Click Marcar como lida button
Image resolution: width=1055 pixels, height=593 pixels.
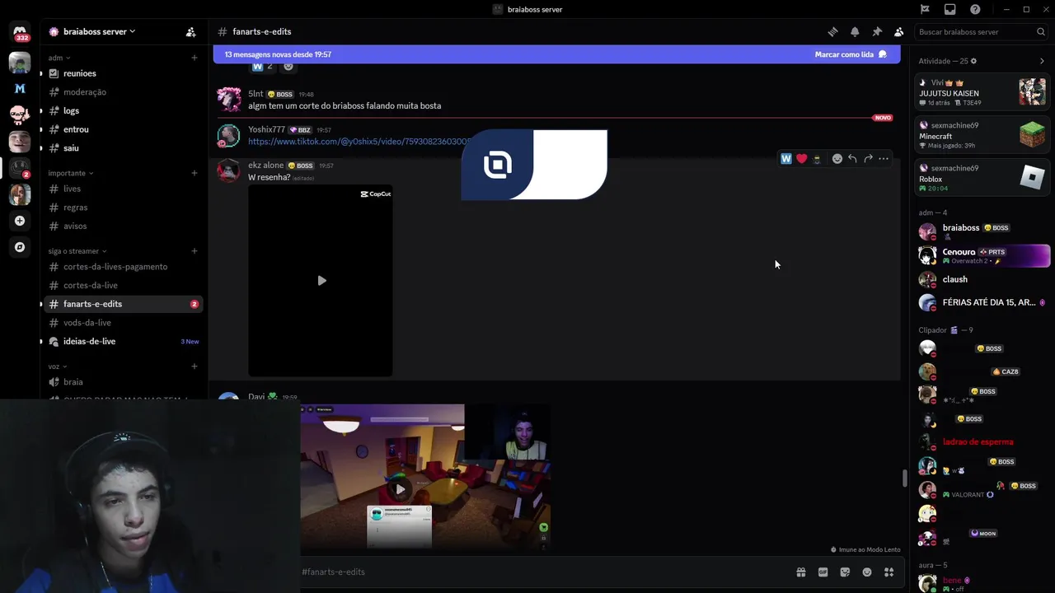(x=851, y=54)
